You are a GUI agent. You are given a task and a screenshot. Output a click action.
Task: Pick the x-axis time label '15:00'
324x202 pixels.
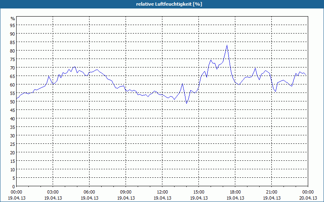pyautogui.click(x=199, y=192)
